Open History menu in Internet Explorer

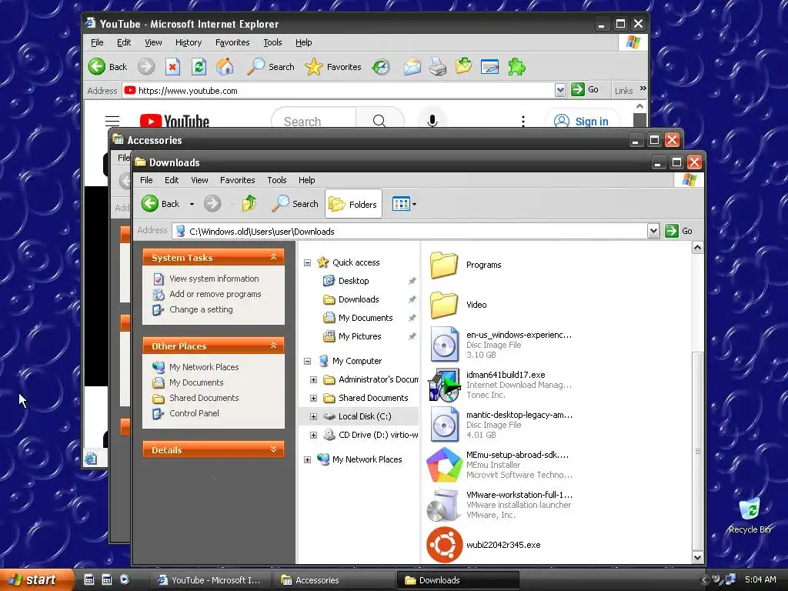pos(189,43)
